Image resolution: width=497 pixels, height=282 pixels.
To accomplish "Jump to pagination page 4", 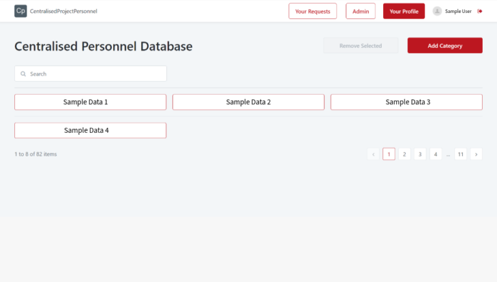I will (436, 154).
